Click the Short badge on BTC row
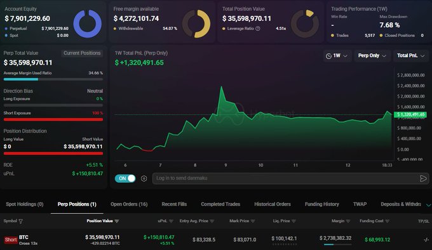Image resolution: width=432 pixels, height=250 pixels. (x=11, y=240)
